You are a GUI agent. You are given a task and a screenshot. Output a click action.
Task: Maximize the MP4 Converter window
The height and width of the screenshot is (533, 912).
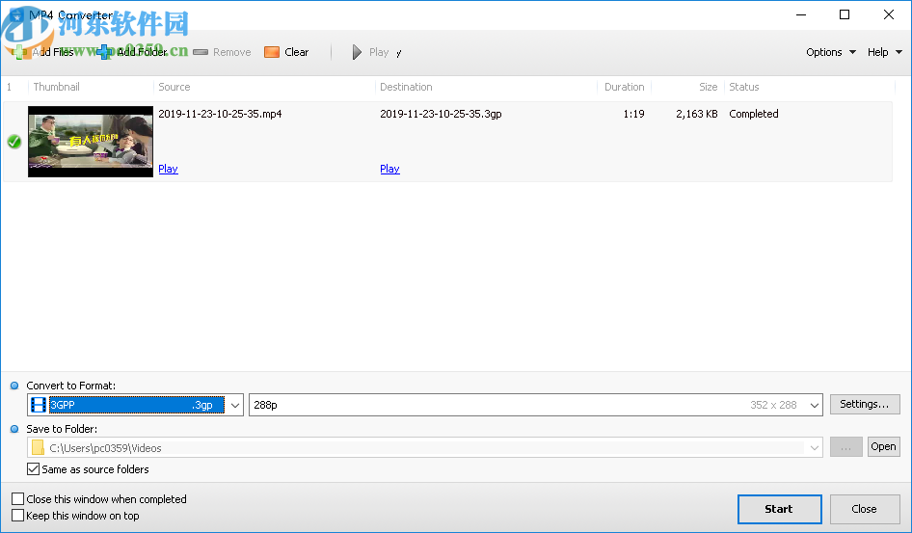click(845, 14)
